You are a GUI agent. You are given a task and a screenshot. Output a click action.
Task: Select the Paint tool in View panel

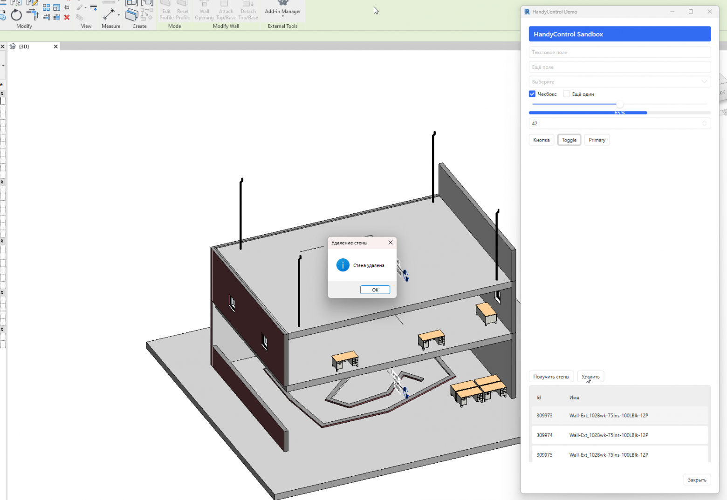pos(79,7)
